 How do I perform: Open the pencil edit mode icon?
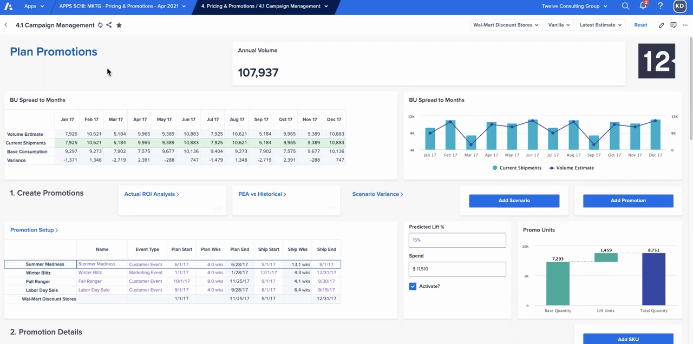[662, 25]
